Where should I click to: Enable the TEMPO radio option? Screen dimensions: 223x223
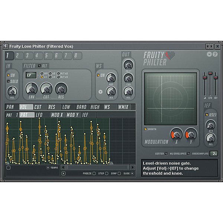click(x=48, y=168)
